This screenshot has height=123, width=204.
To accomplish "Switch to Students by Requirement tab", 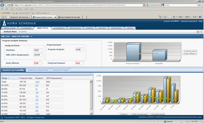I will click(38, 70).
